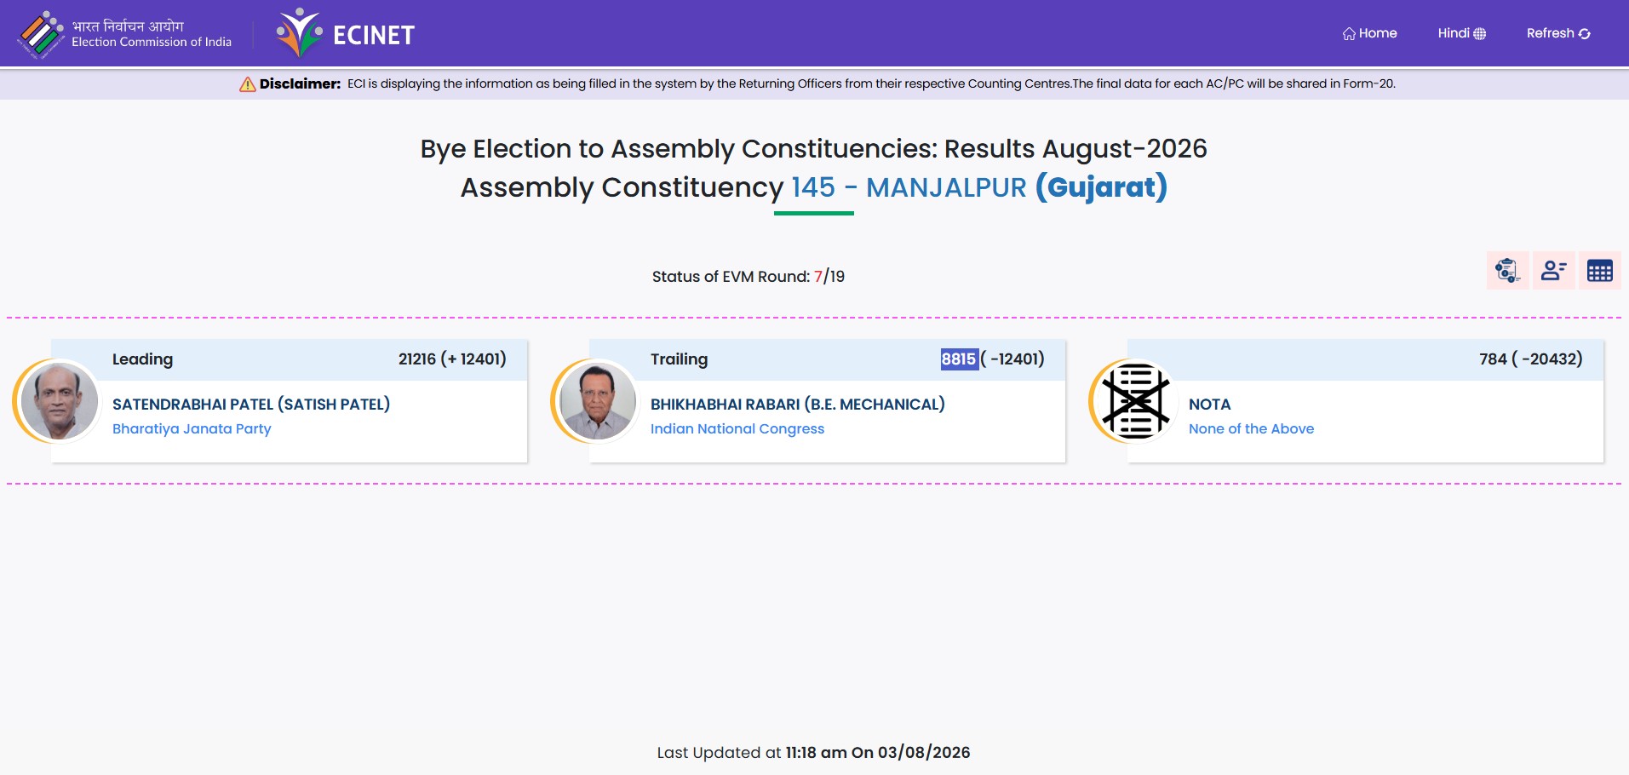Image resolution: width=1629 pixels, height=775 pixels.
Task: Refresh the results page
Action: [1558, 33]
